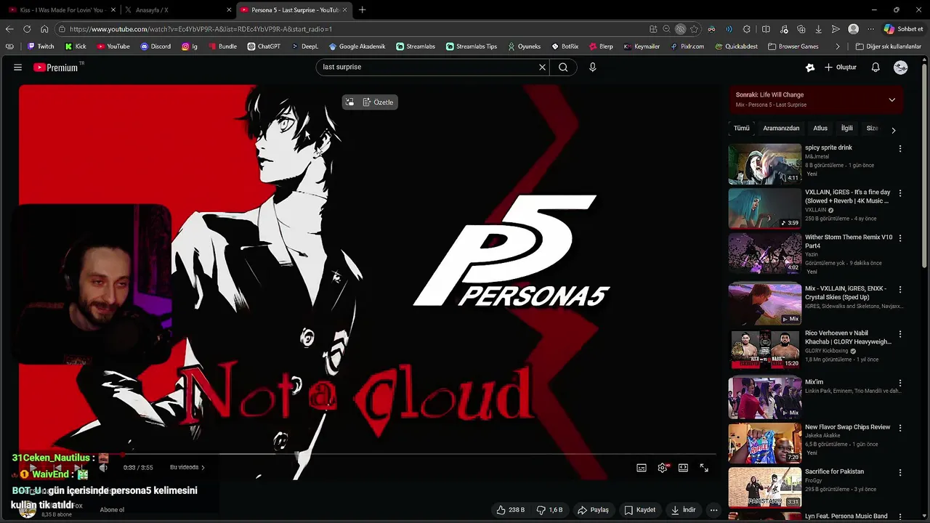Open ChatGPT bookmark
The height and width of the screenshot is (523, 930).
tap(263, 46)
